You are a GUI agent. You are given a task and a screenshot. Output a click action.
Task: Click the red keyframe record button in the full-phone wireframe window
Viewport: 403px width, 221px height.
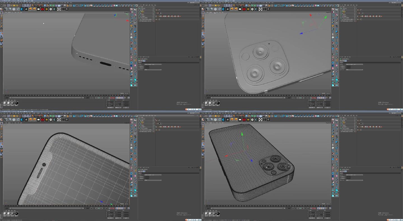pos(313,208)
